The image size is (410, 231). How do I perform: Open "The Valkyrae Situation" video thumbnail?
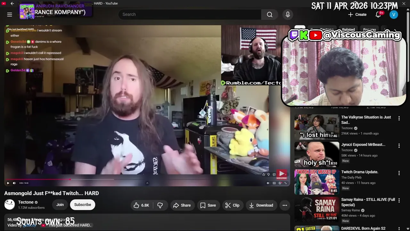click(x=317, y=127)
